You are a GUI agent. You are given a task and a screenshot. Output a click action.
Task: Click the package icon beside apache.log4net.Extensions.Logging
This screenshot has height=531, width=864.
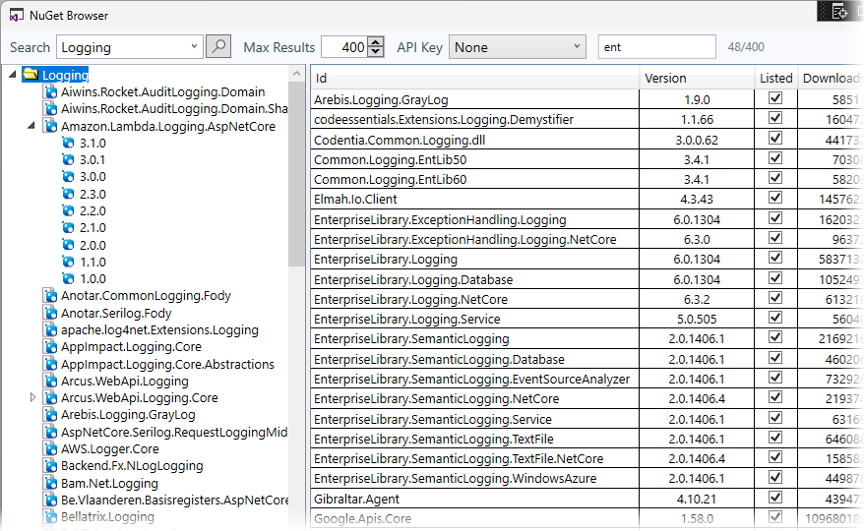click(51, 330)
